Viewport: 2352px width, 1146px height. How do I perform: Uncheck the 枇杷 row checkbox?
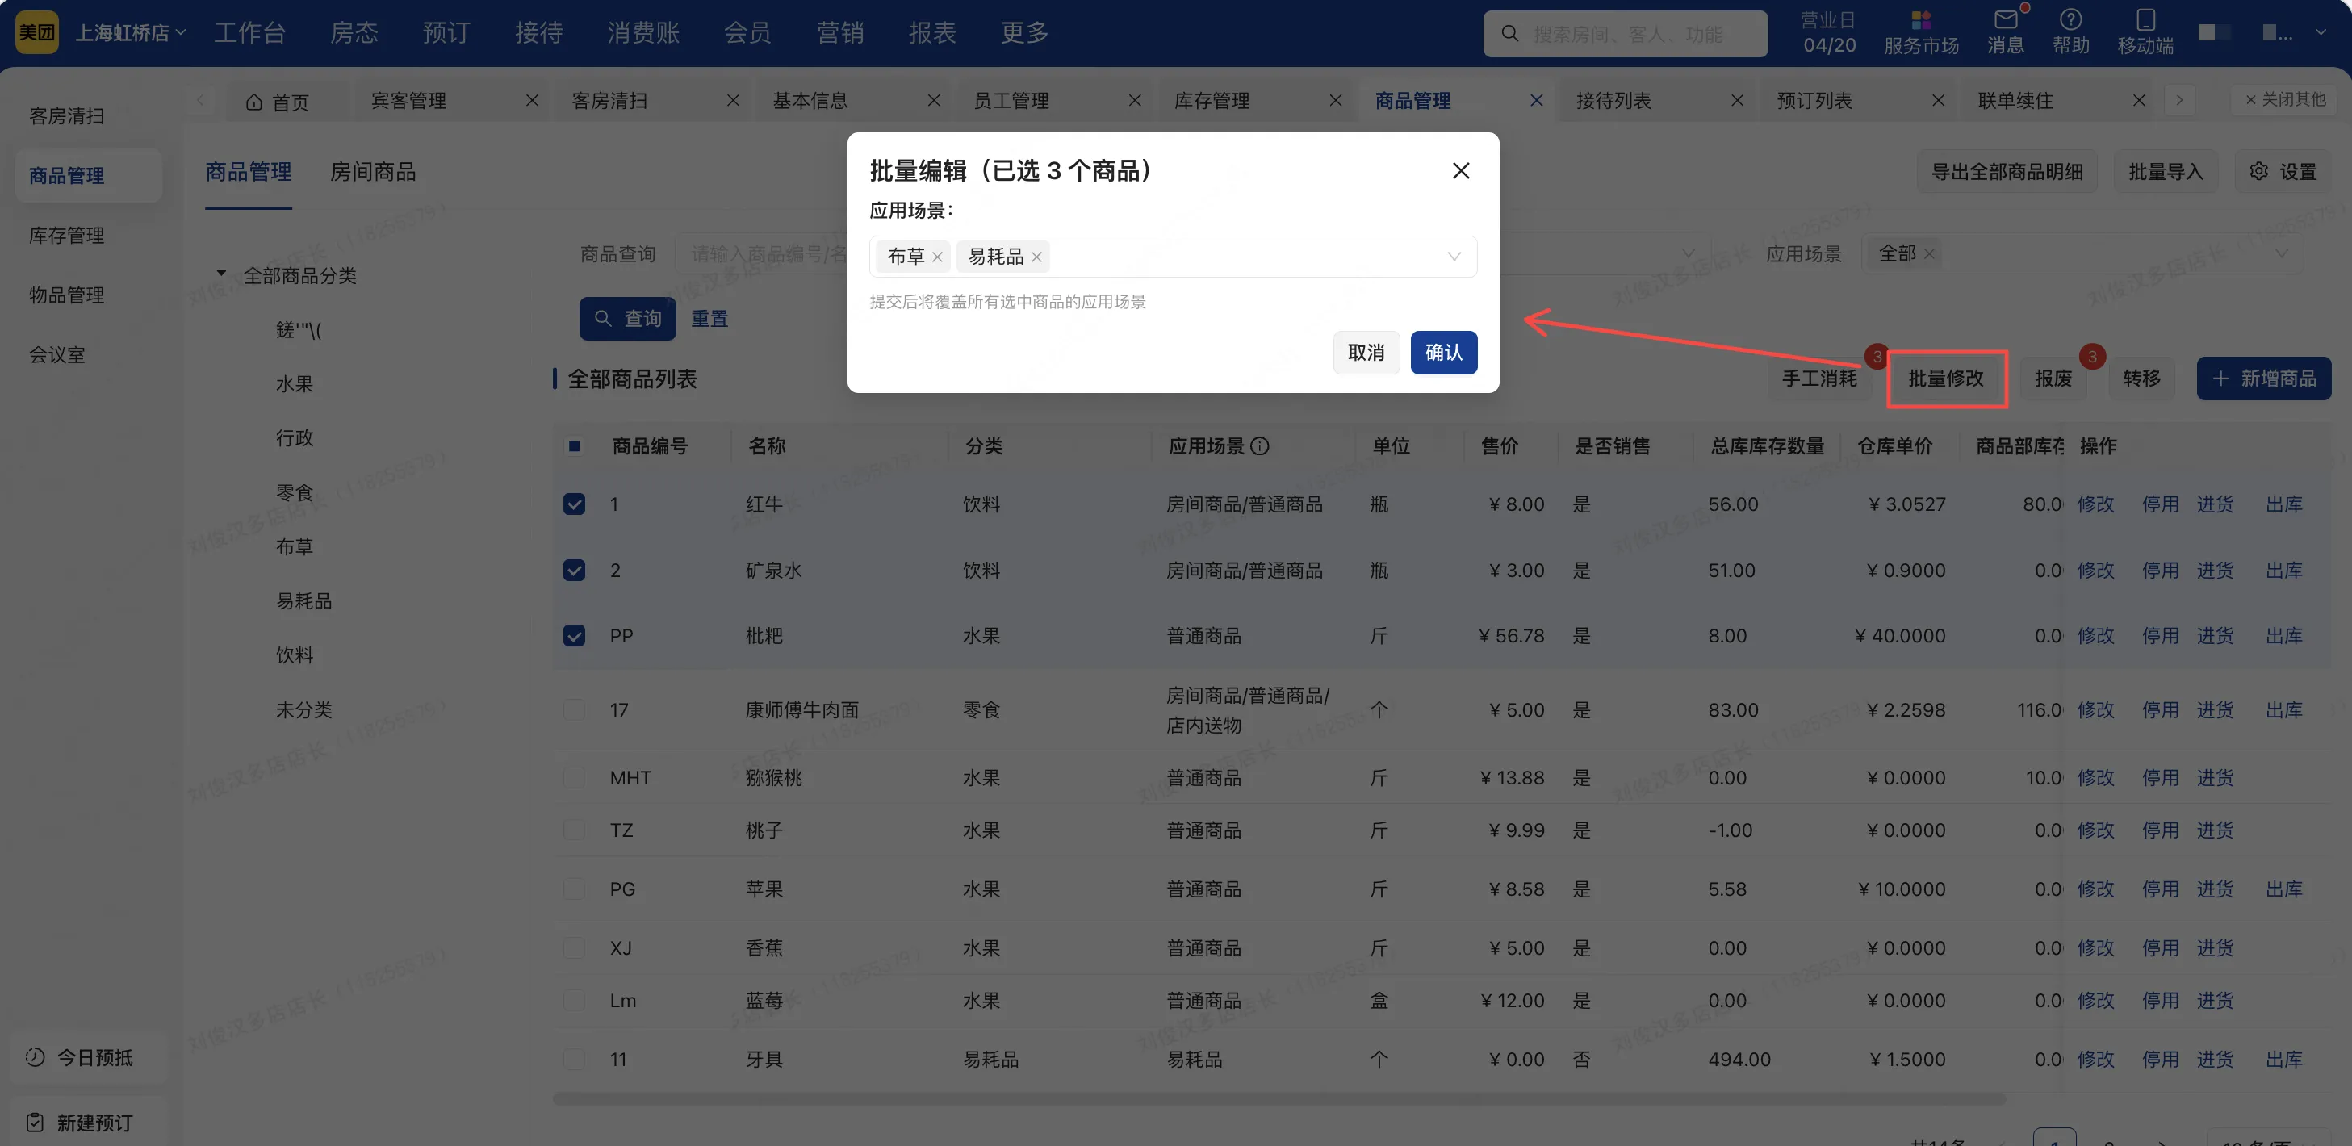pos(575,636)
